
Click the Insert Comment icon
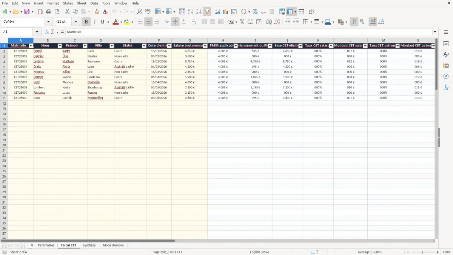tap(263, 12)
